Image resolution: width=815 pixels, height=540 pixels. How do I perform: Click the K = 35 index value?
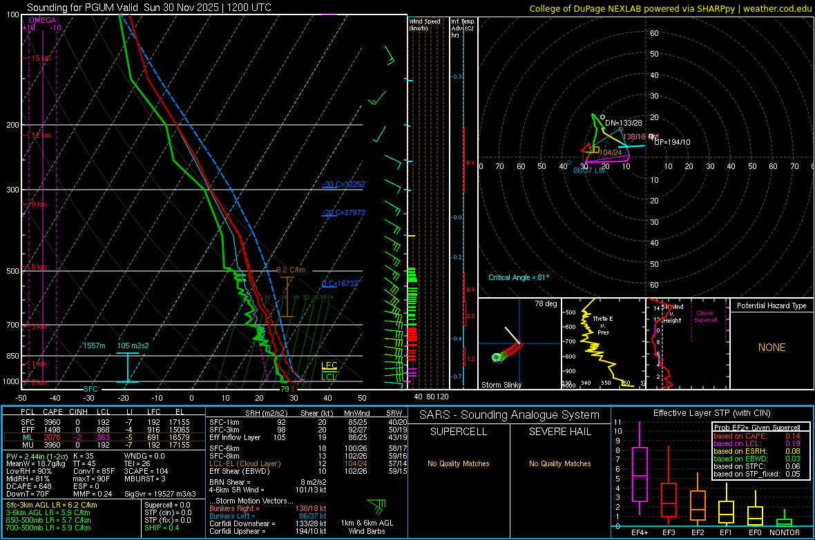[x=84, y=456]
